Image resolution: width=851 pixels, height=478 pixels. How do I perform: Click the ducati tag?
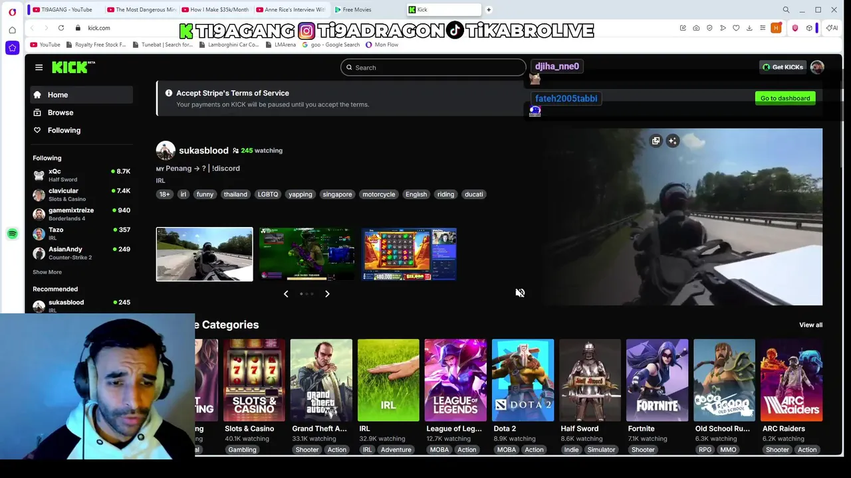pos(473,195)
